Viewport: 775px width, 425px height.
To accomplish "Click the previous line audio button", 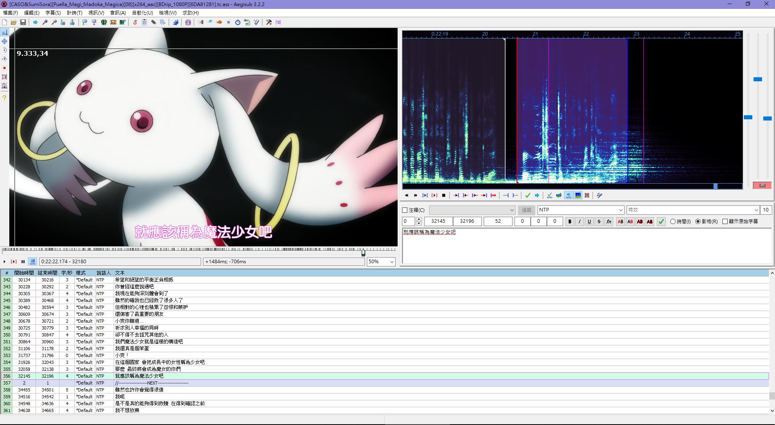I will [407, 195].
